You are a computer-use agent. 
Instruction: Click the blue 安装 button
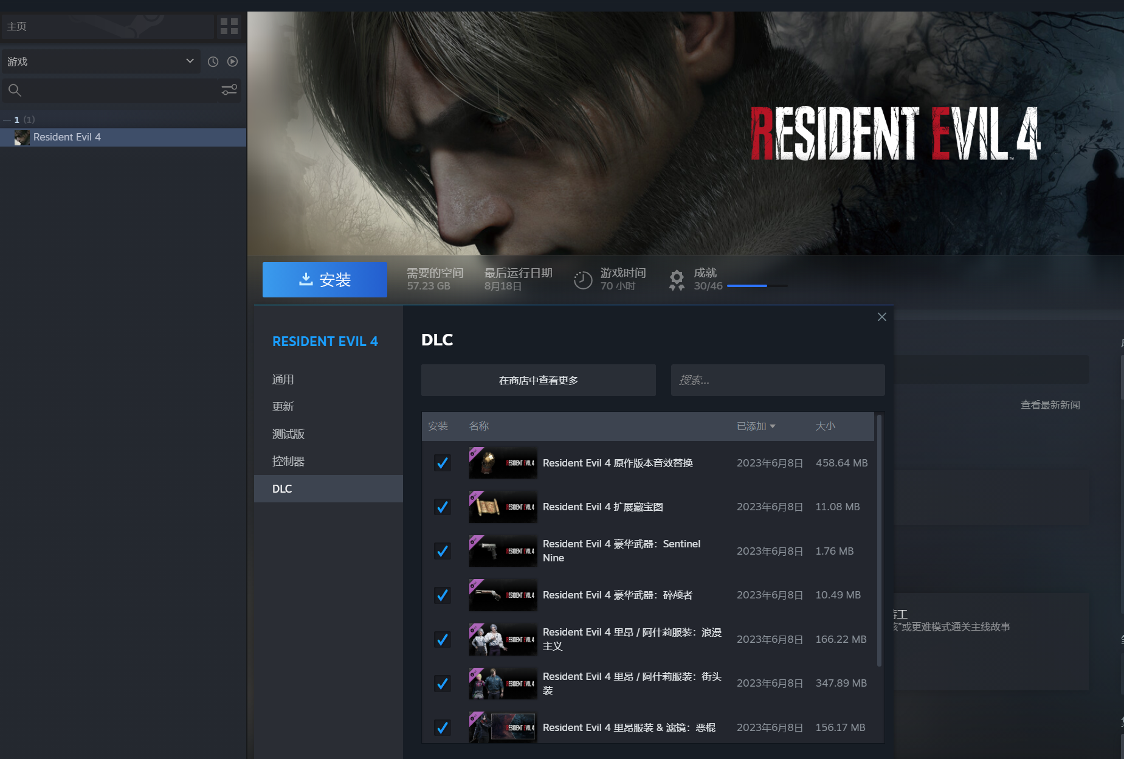pos(325,280)
